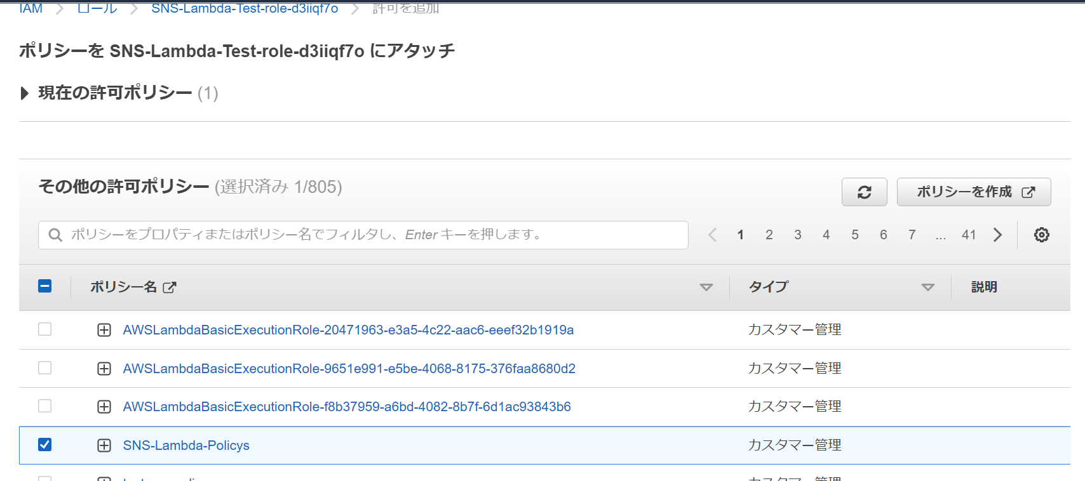Viewport: 1085px width, 481px height.
Task: Go to page 2 of policies
Action: 769,235
